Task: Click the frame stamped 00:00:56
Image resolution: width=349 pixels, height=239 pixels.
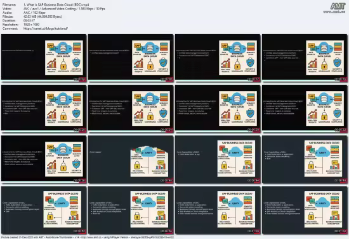Action: [131, 210]
